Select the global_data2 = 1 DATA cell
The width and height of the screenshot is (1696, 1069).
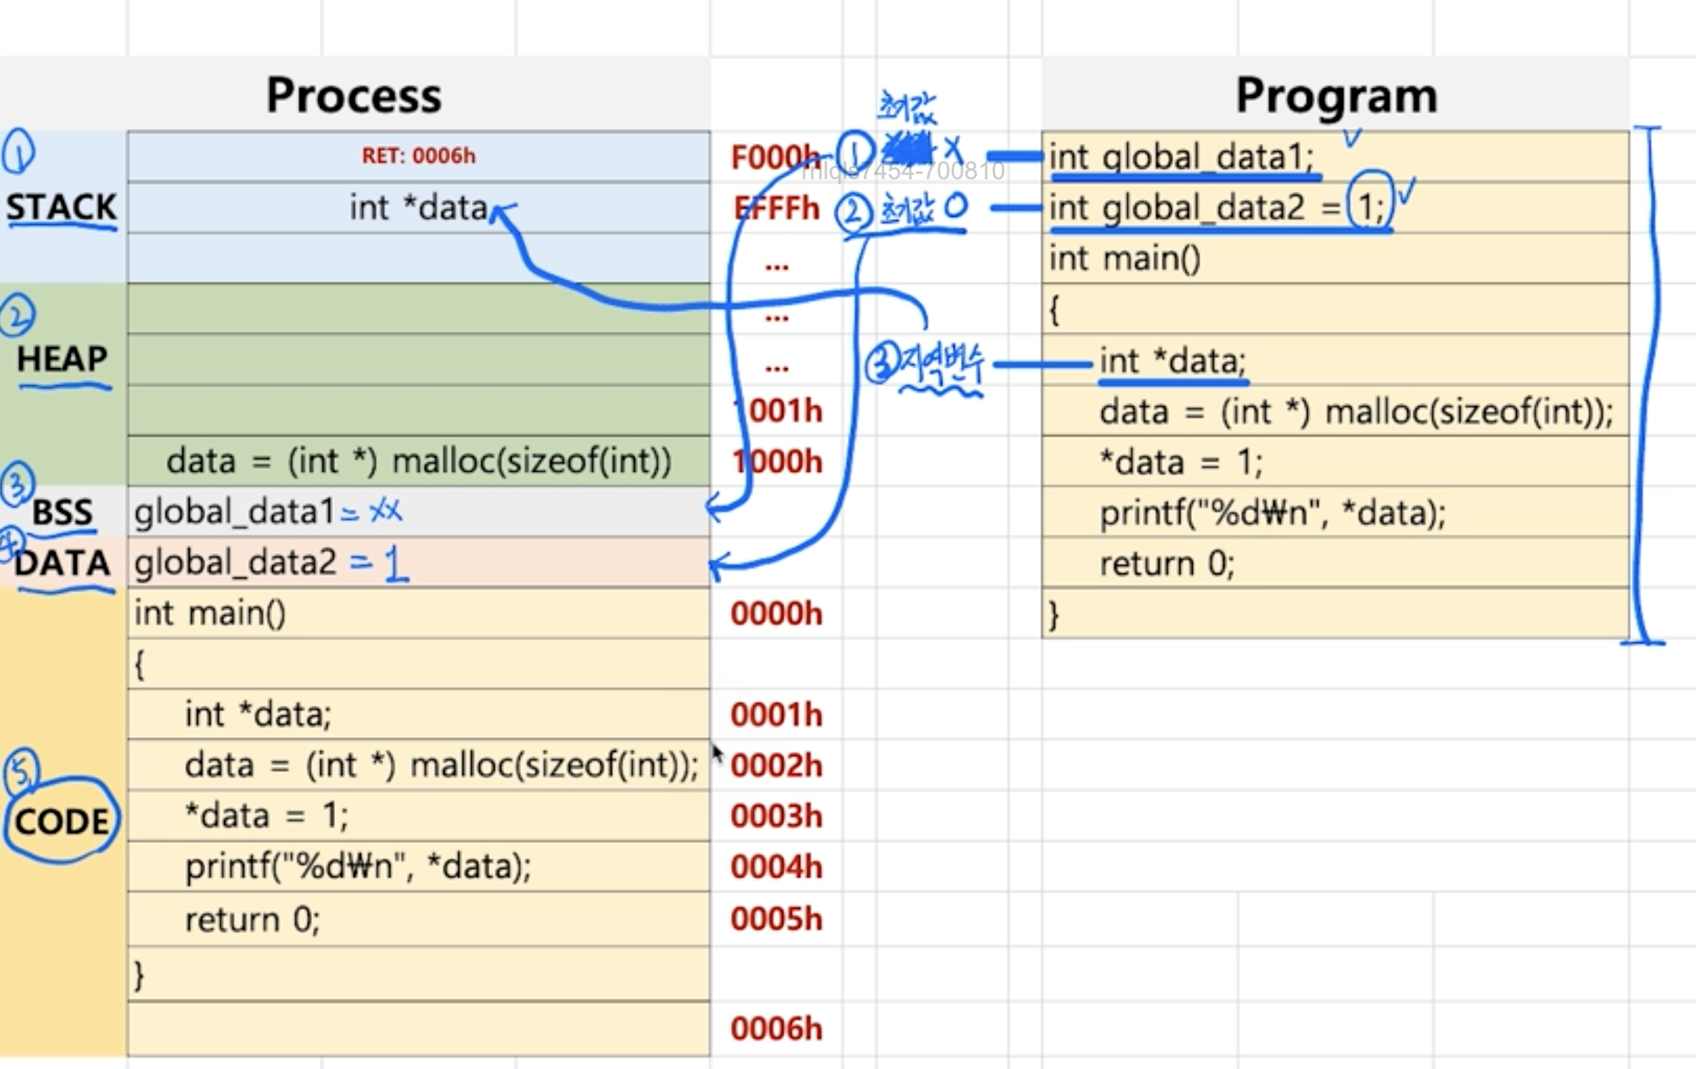point(418,563)
